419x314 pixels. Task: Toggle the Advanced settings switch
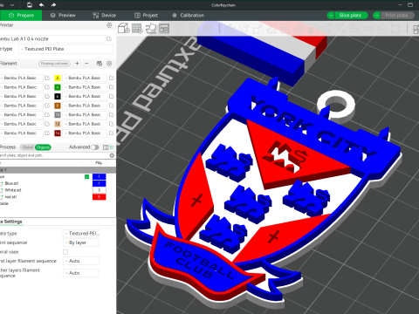coord(95,147)
